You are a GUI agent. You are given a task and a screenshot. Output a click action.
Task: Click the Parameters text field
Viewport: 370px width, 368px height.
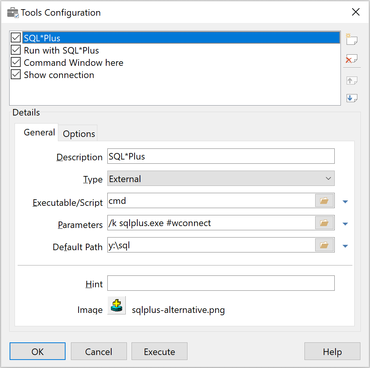point(211,223)
